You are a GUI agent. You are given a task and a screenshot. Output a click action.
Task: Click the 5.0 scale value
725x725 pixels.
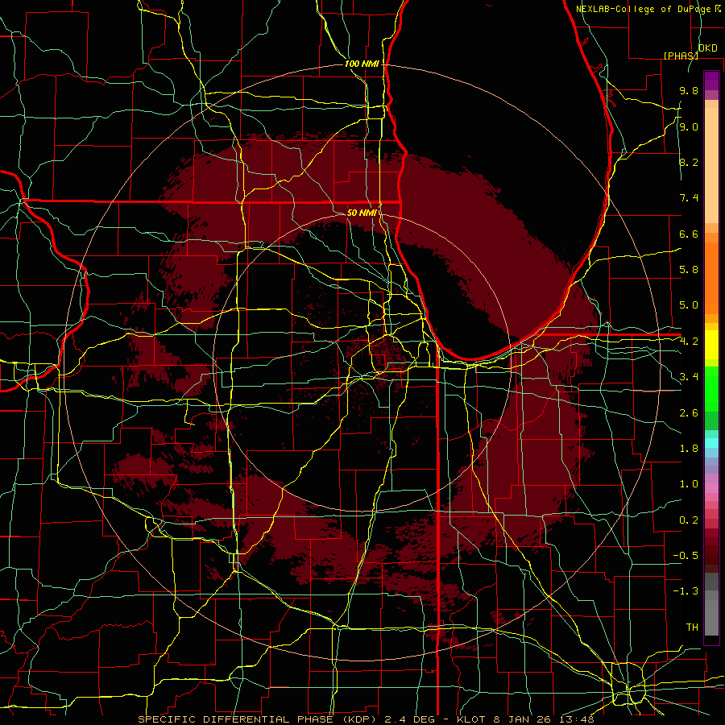click(689, 305)
